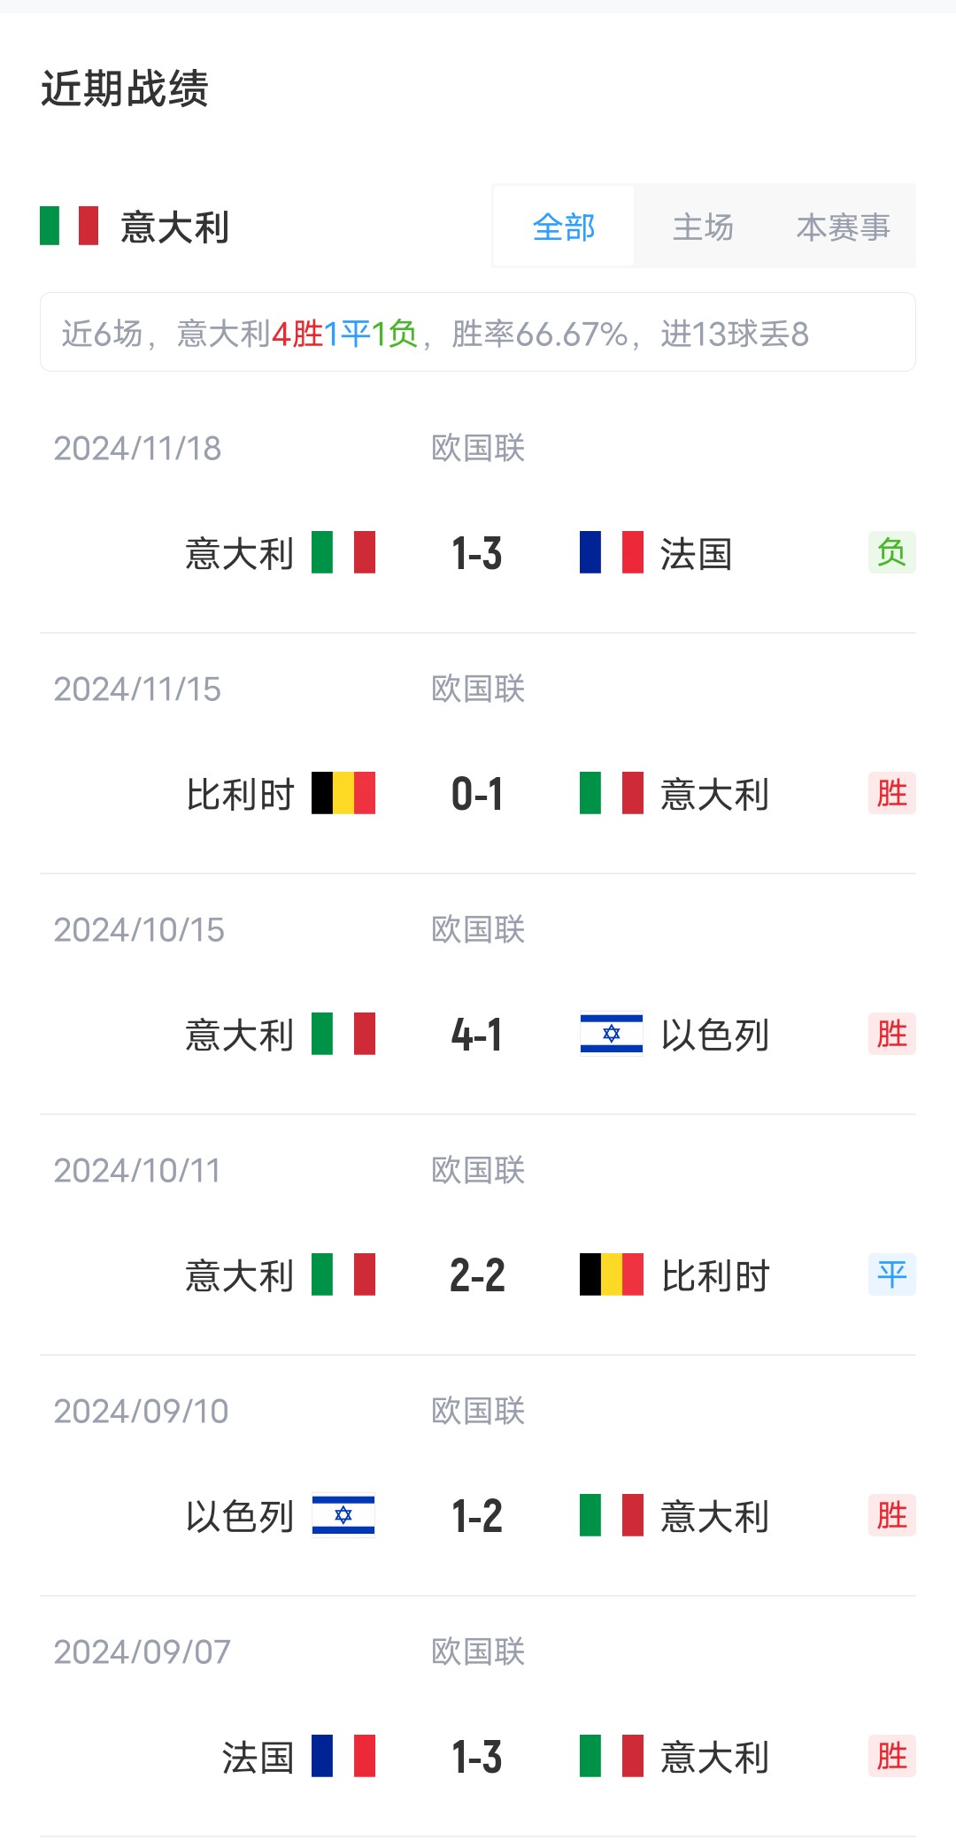Tap the green 负 result badge
The width and height of the screenshot is (956, 1840).
tap(891, 552)
